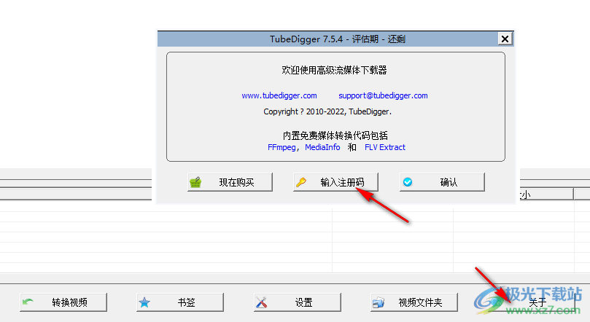Open the 输入注册码 registration button

335,182
